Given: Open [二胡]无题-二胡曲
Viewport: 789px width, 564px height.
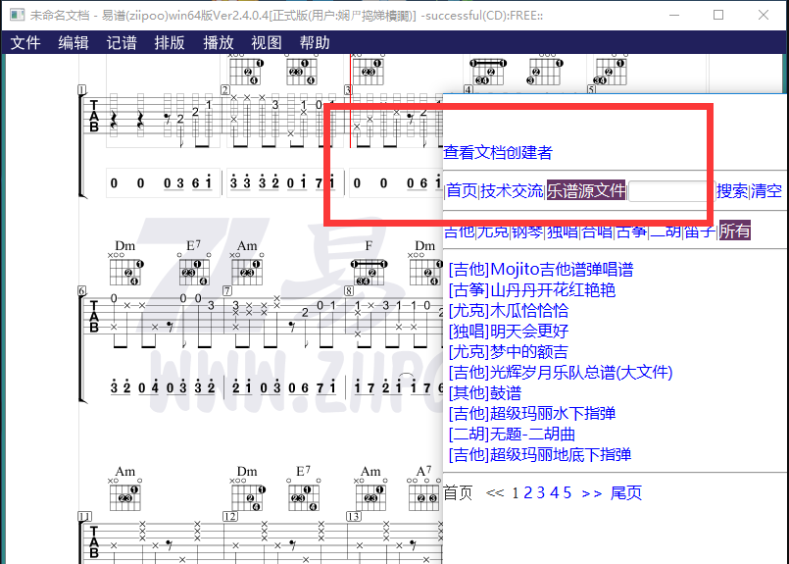Looking at the screenshot, I should [512, 435].
